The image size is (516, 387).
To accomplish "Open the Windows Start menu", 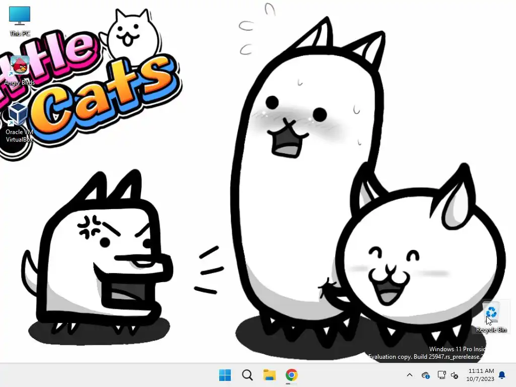I will tap(225, 375).
